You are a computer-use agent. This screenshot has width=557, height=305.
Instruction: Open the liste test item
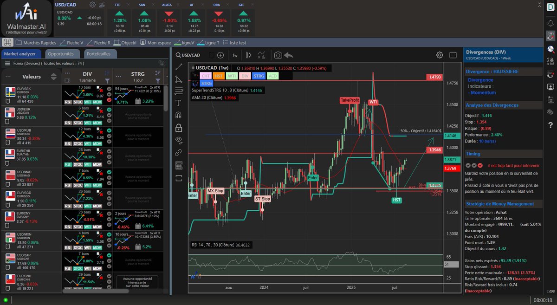(234, 43)
